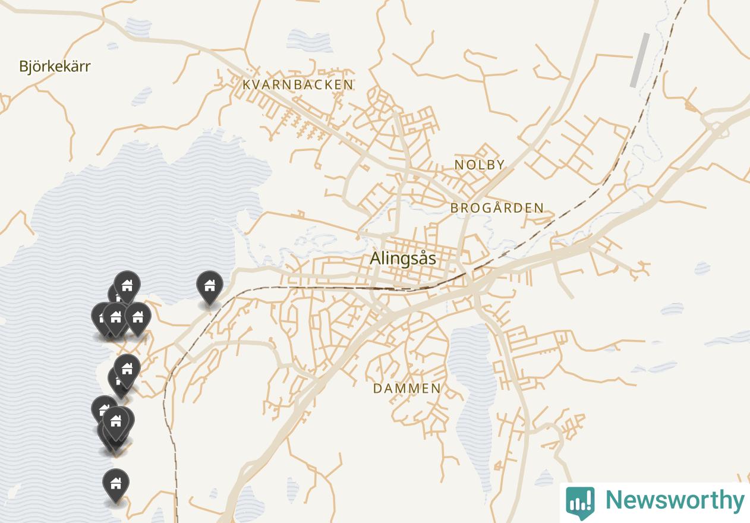Select the isolated house marker nearest Alingsås

tap(209, 287)
